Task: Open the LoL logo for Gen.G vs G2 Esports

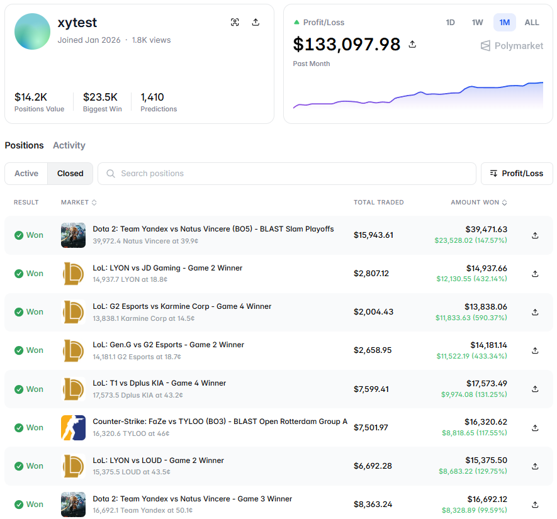Action: (x=73, y=350)
